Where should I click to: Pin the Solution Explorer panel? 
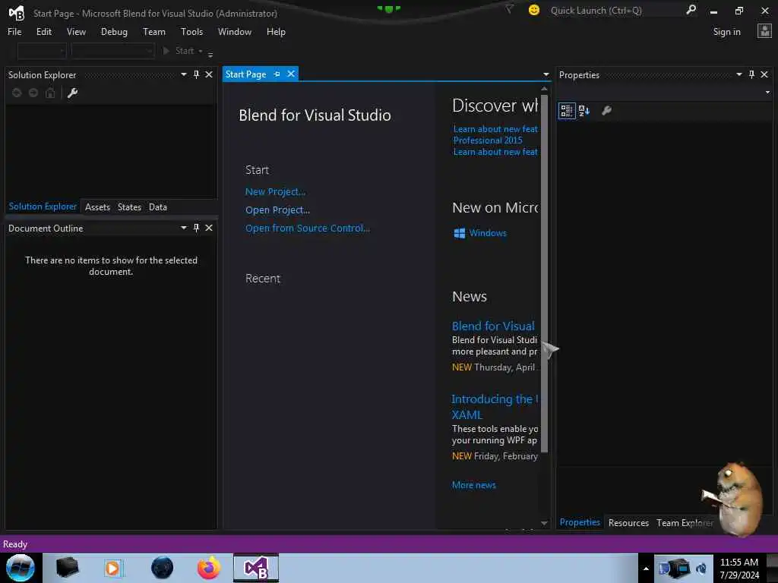pos(197,74)
